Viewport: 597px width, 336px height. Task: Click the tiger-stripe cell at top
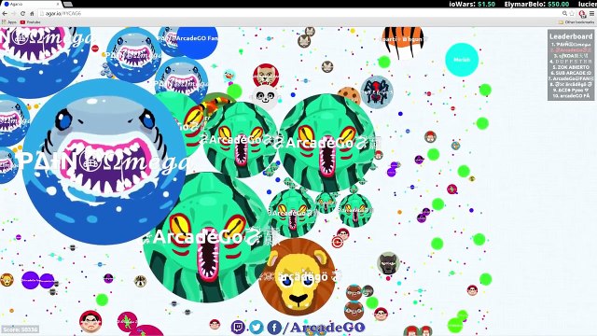coord(403,42)
